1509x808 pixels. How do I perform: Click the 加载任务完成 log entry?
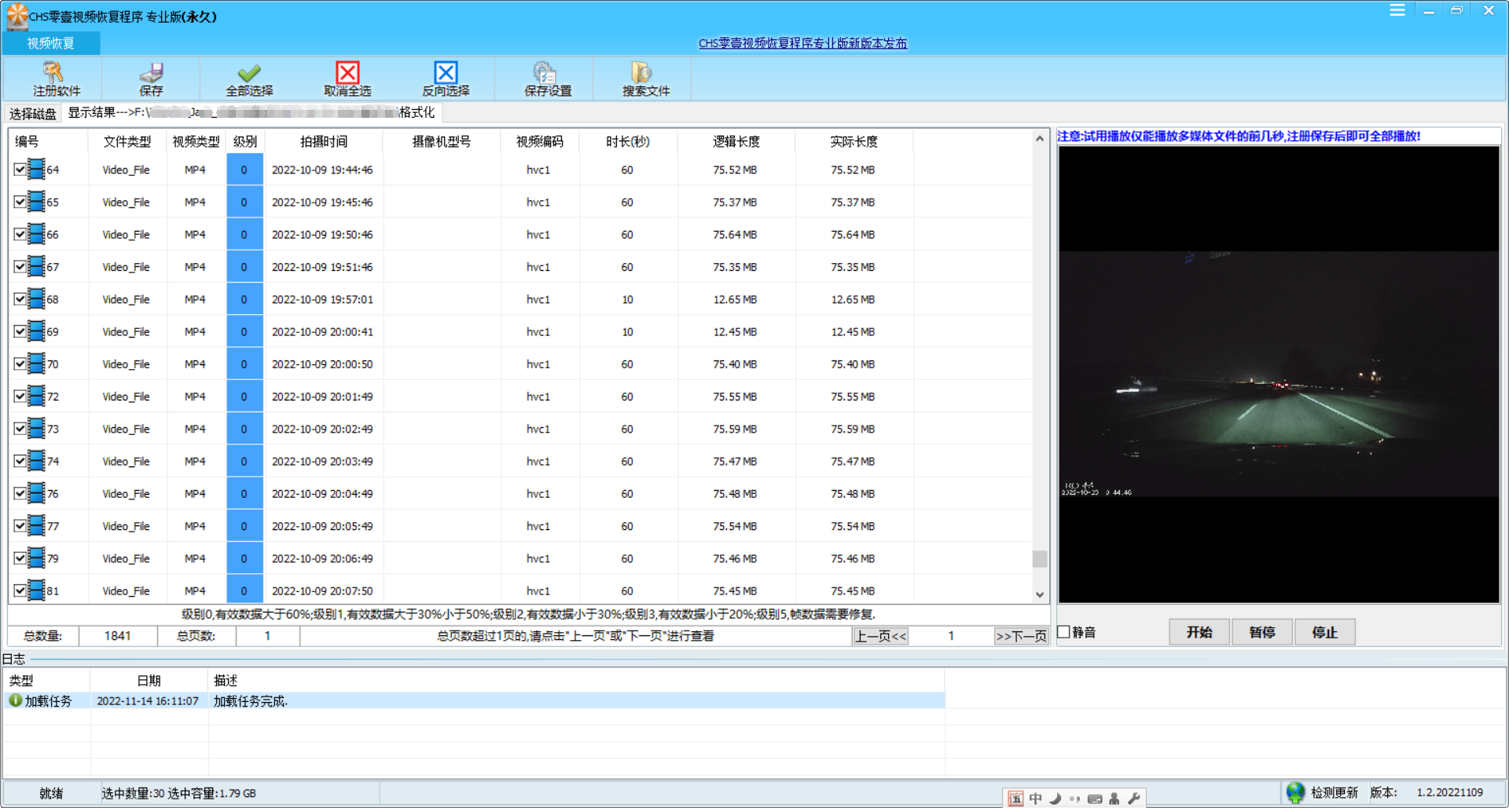tap(251, 700)
